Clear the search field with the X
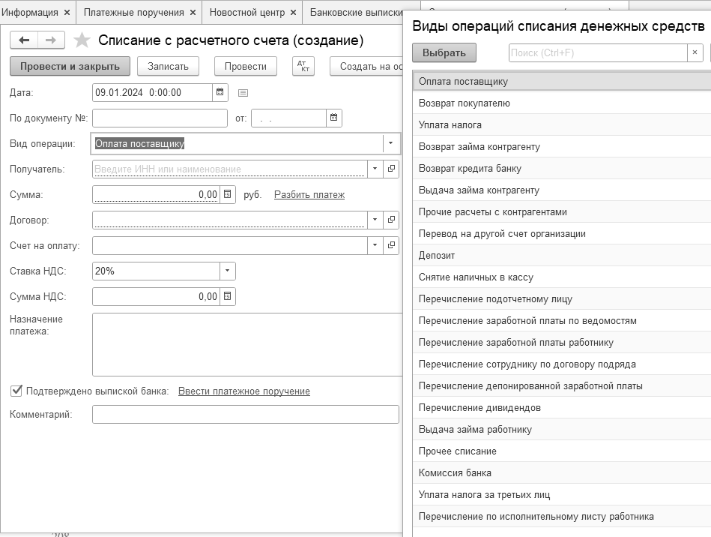 pos(695,52)
